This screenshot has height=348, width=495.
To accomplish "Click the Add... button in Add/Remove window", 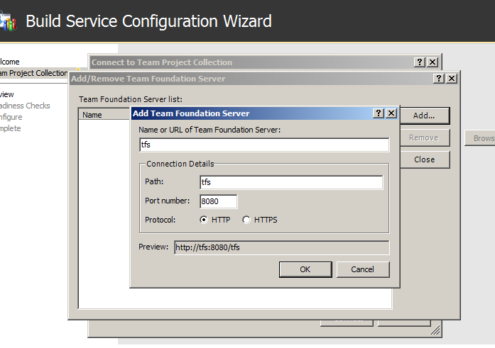I will (424, 116).
